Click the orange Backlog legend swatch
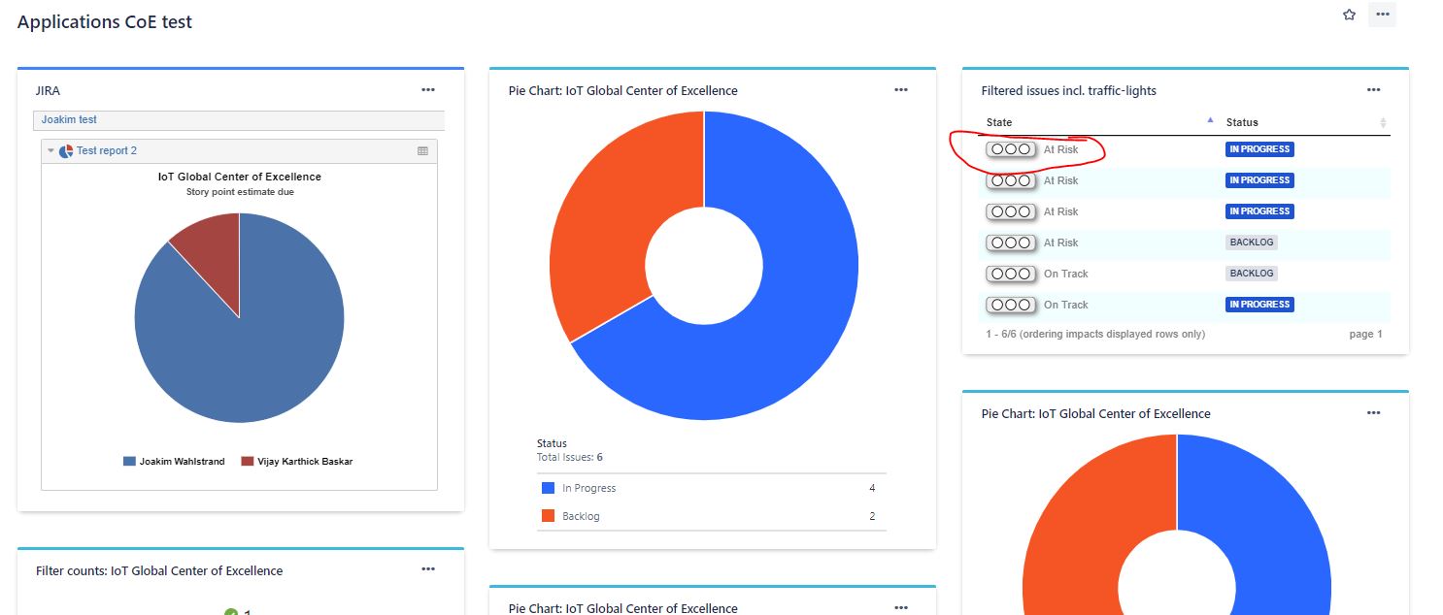 click(548, 516)
